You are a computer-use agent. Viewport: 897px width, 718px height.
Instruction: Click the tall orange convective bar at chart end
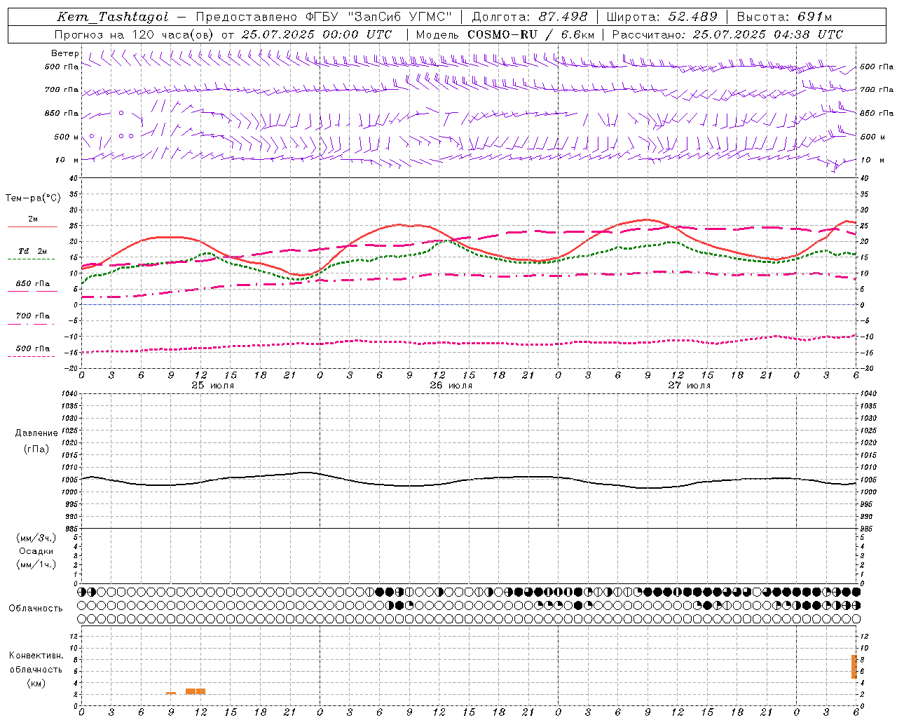854,667
